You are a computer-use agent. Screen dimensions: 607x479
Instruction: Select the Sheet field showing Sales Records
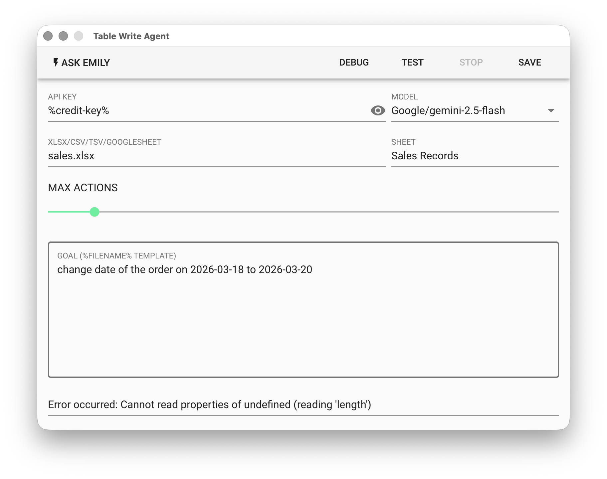point(475,156)
